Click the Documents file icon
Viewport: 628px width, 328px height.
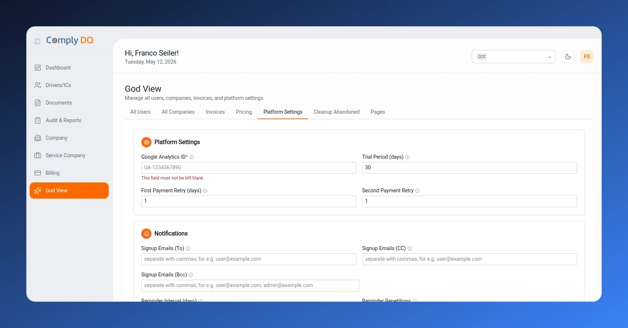click(x=38, y=103)
